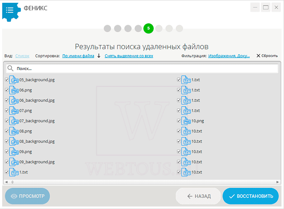Screen dimensions: 284x209
Task: Click the JPG icon of 07_background.jpg
Action: coord(14,121)
